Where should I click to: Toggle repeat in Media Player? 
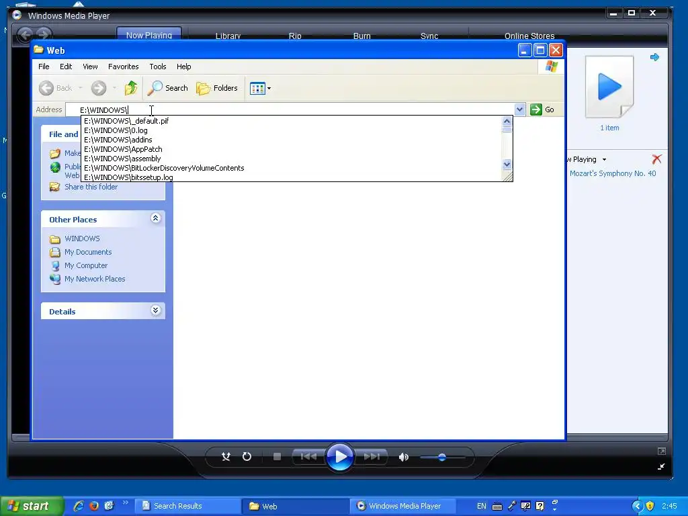point(247,457)
